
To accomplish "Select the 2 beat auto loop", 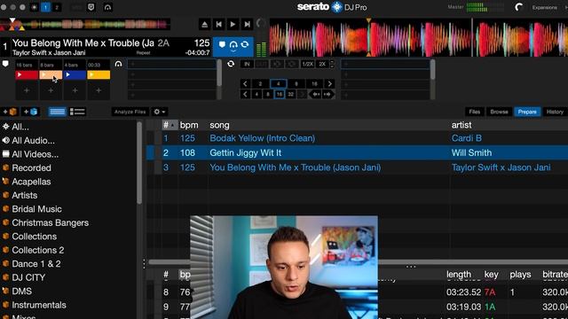I will (x=260, y=84).
